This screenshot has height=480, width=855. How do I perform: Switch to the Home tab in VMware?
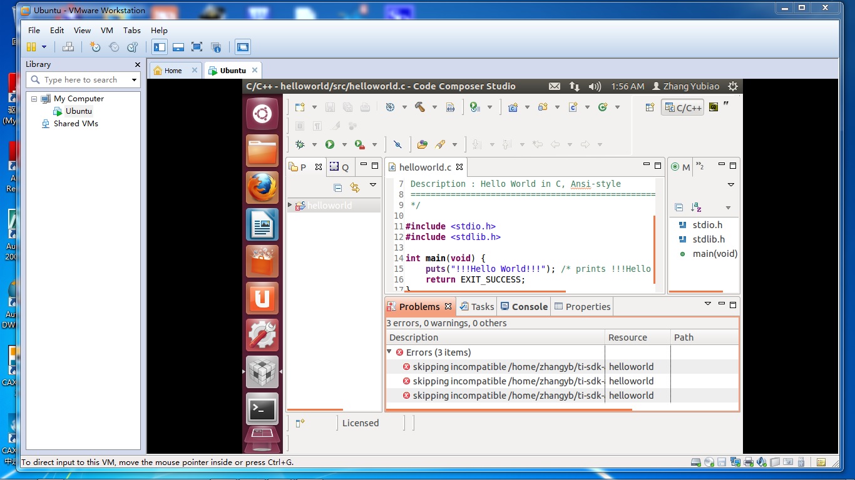173,71
